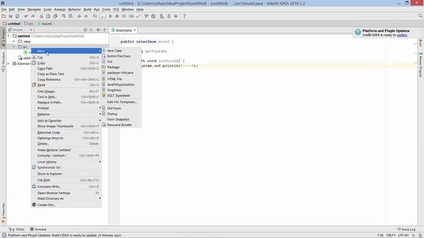Click the src breadcrumb in navigation bar
Viewport: 424px width, 238px height.
pyautogui.click(x=29, y=24)
